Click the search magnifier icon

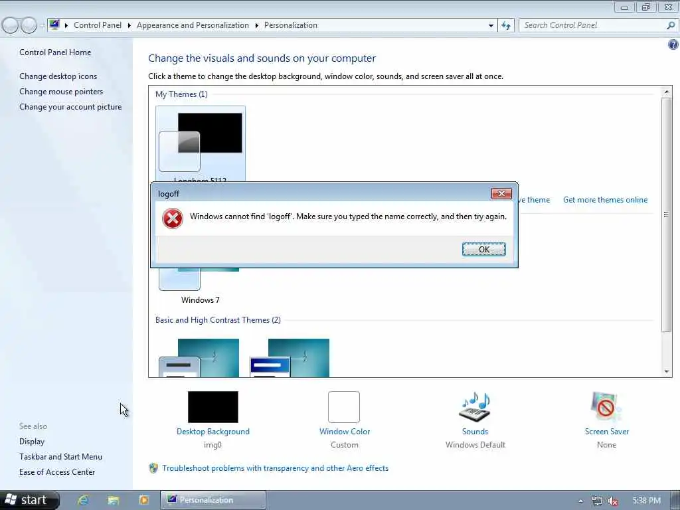coord(671,25)
